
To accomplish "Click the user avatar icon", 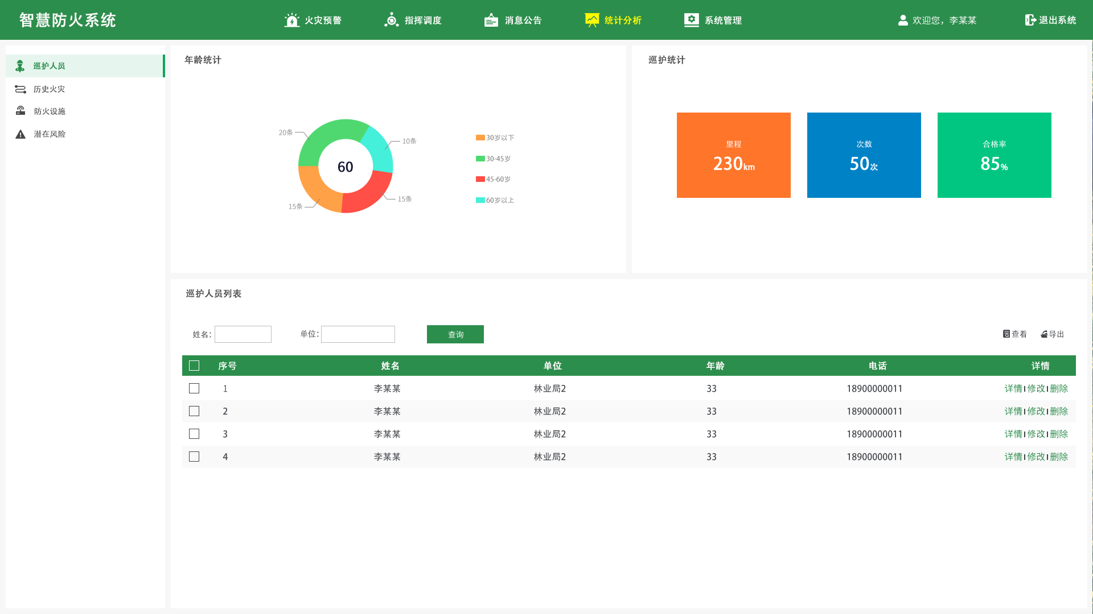I will click(x=903, y=20).
